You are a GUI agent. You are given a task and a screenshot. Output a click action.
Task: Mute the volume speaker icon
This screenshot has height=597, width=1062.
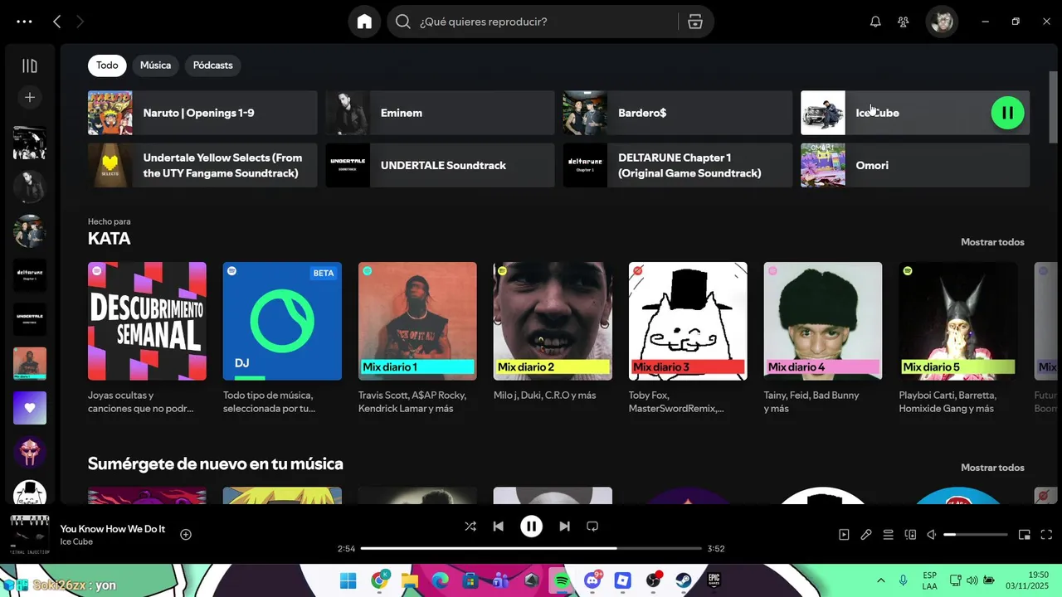pyautogui.click(x=932, y=535)
